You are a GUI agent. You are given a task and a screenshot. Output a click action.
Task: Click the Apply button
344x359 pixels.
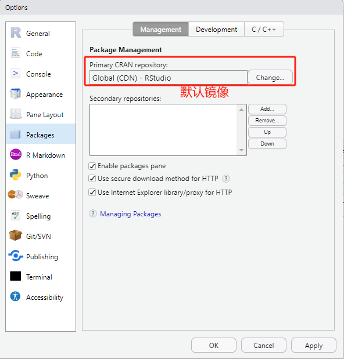click(314, 345)
